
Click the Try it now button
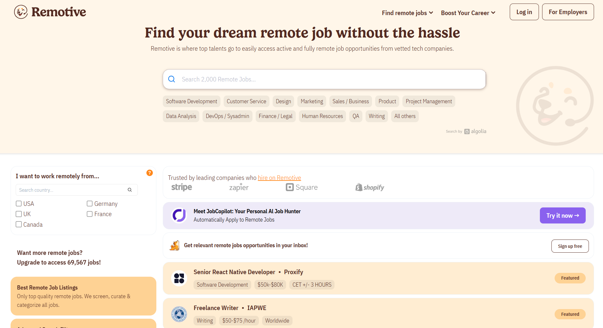click(563, 215)
